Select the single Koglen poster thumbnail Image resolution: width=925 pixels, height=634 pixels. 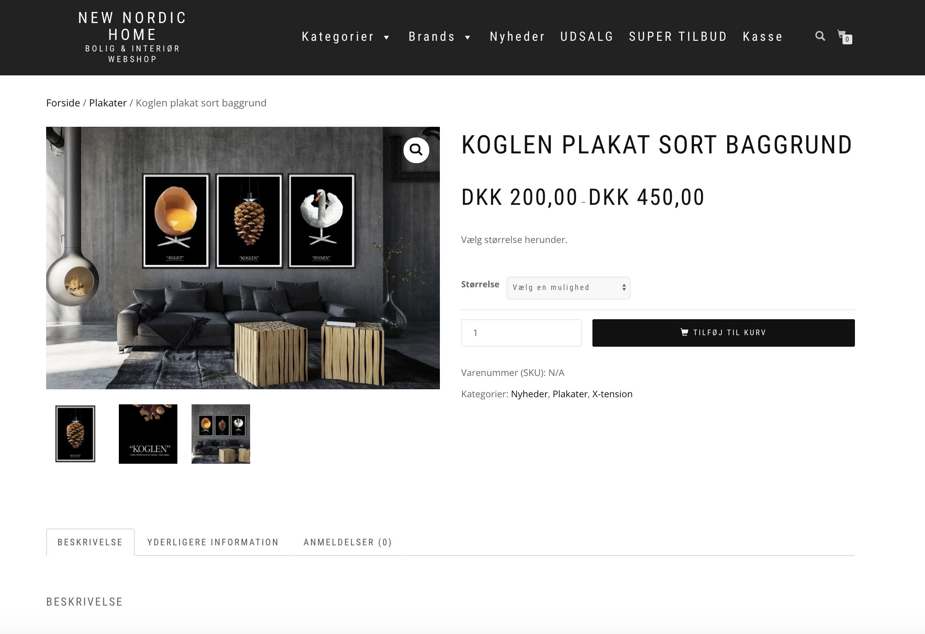(x=75, y=434)
